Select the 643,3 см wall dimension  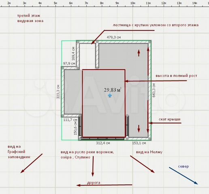pyautogui.click(x=154, y=90)
